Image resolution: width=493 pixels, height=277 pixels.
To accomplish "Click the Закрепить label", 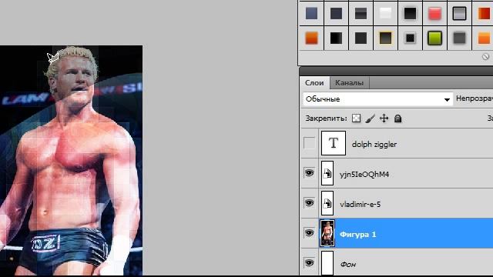I will pyautogui.click(x=326, y=118).
